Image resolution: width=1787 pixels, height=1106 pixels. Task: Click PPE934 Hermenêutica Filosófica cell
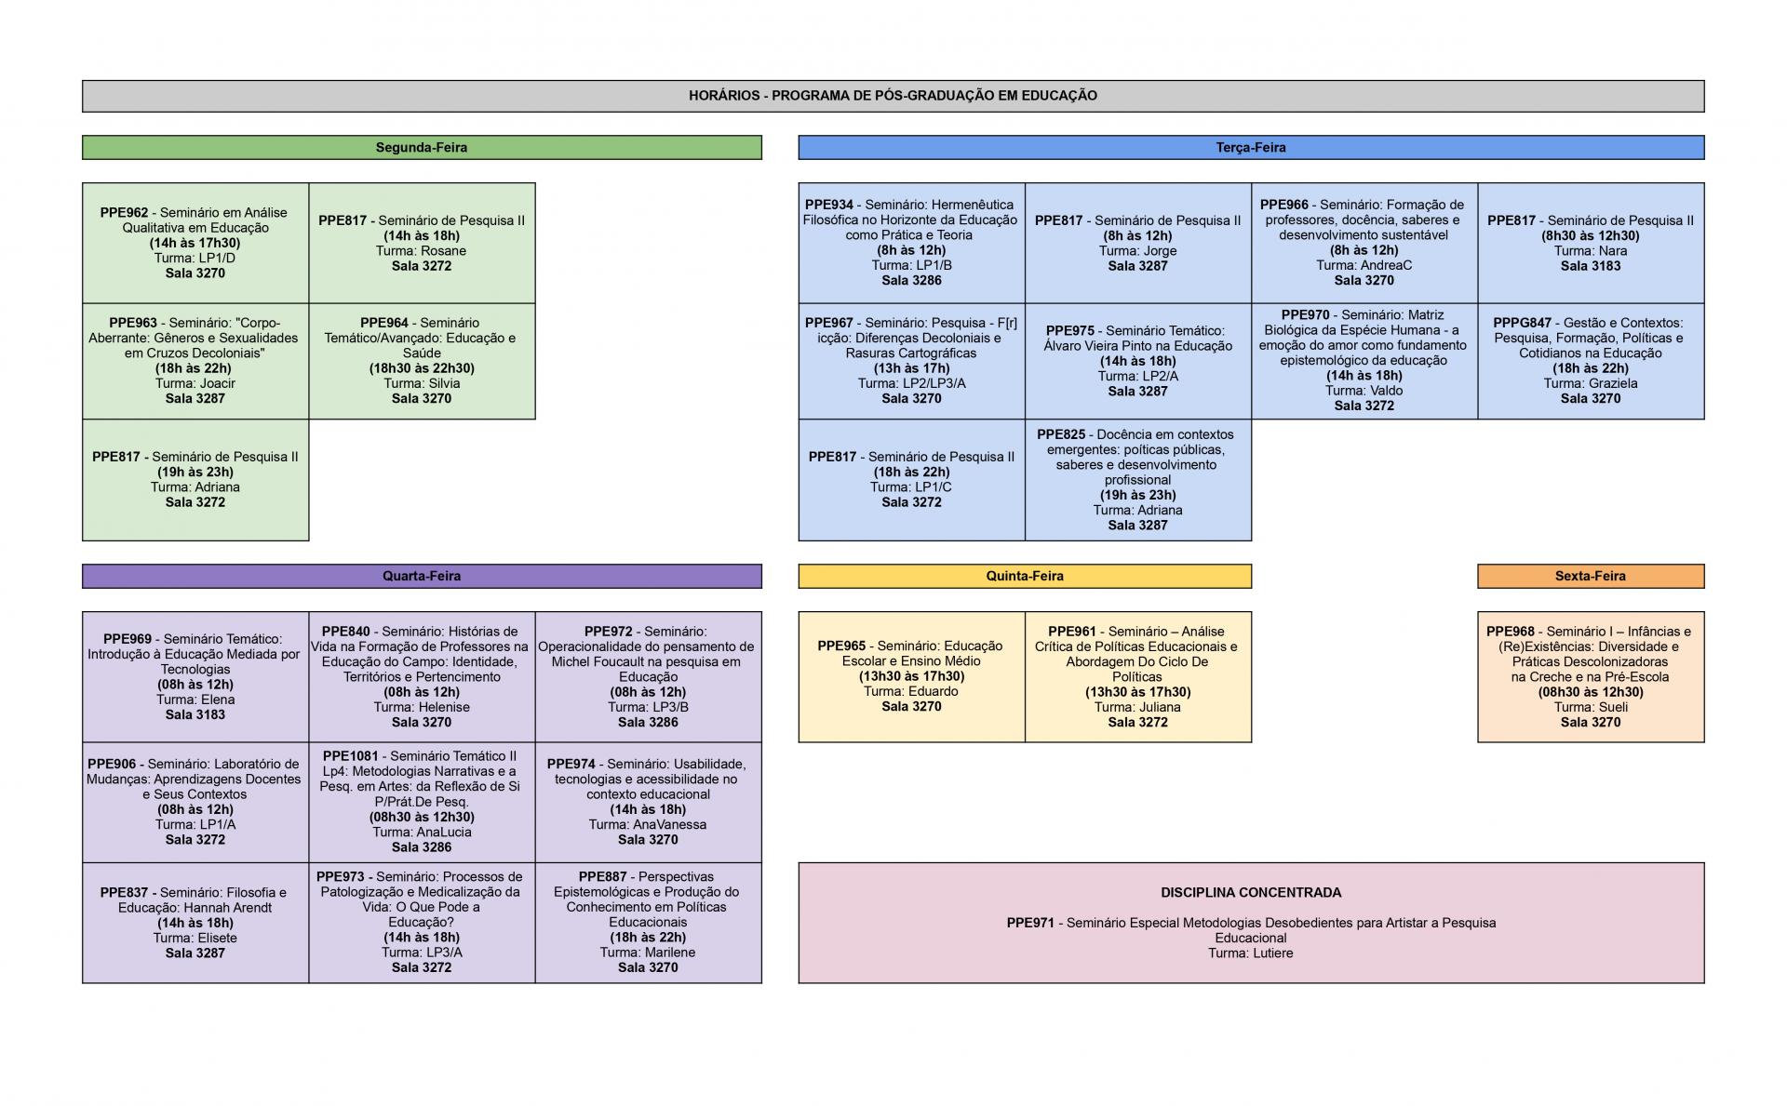coord(911,243)
